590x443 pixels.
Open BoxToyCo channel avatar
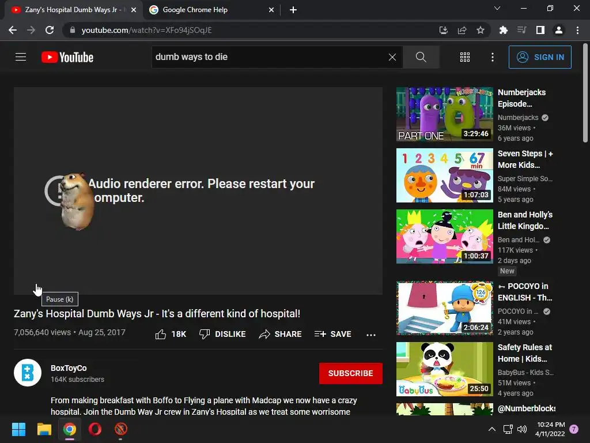coord(28,373)
